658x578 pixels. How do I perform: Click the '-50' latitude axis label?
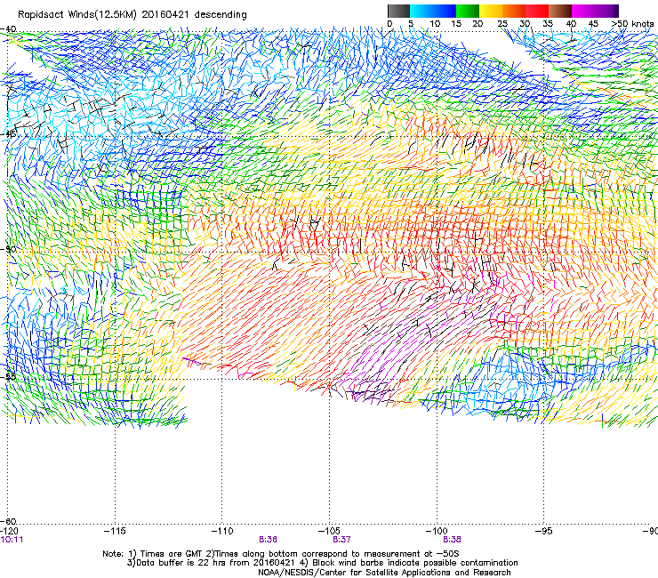click(x=9, y=249)
